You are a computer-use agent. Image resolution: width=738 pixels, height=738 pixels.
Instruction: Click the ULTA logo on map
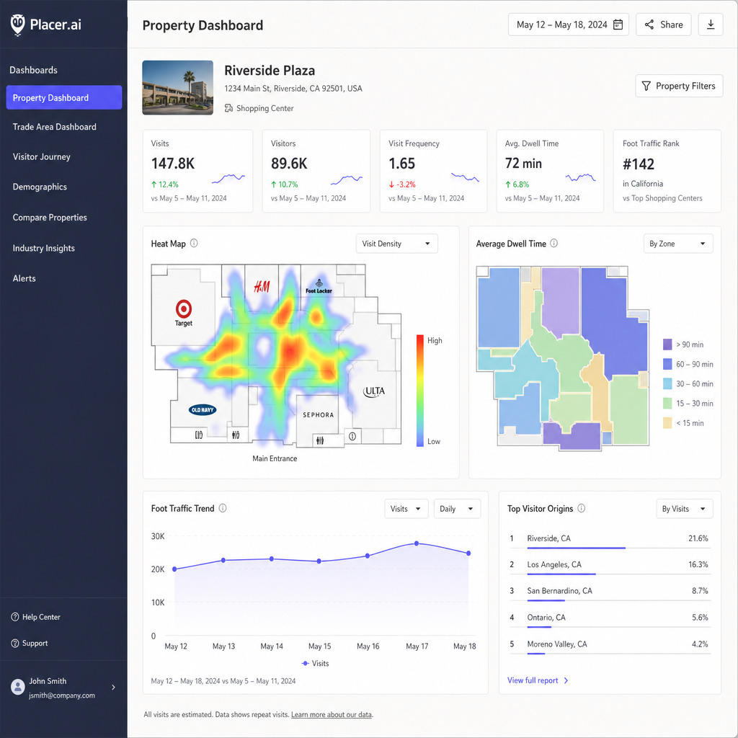374,391
